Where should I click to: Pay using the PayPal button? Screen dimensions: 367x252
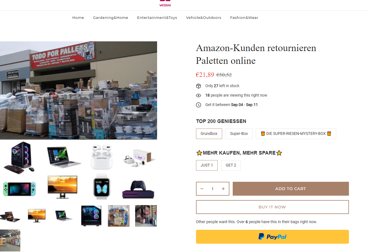coord(272,237)
